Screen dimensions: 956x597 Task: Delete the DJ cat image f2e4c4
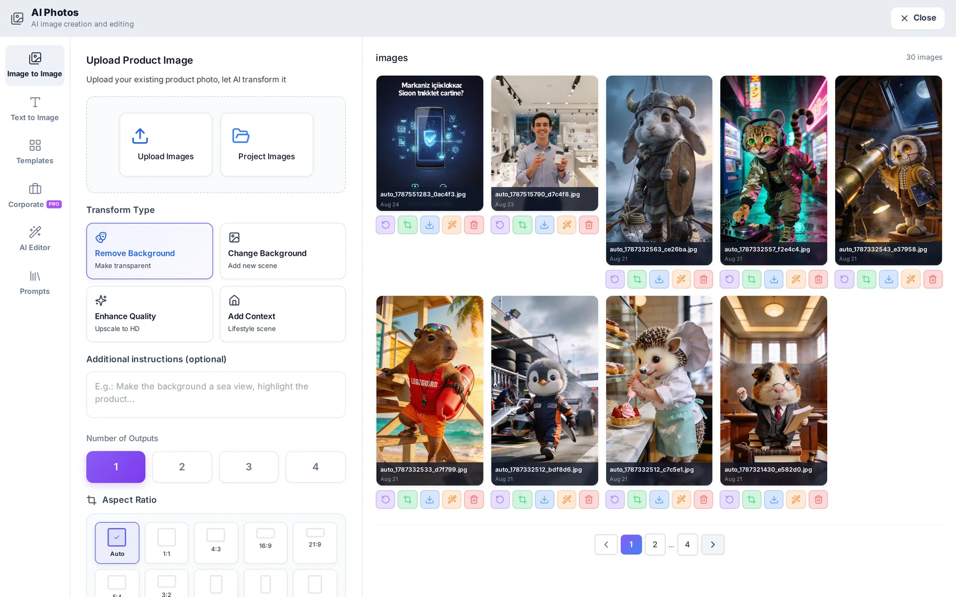click(x=818, y=279)
